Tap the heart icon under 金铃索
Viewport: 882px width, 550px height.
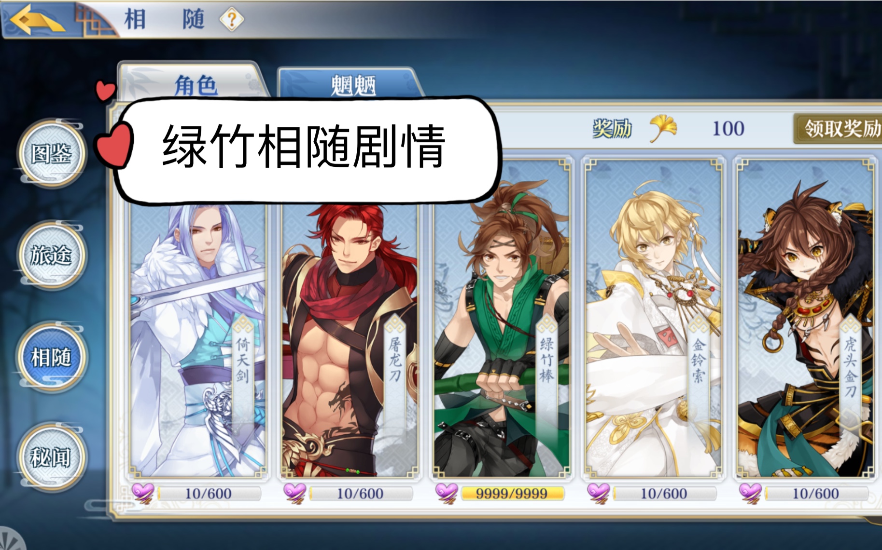pyautogui.click(x=598, y=493)
